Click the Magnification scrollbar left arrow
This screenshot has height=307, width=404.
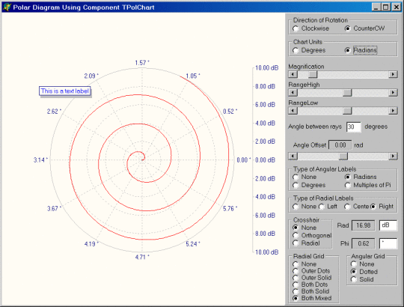pyautogui.click(x=293, y=74)
